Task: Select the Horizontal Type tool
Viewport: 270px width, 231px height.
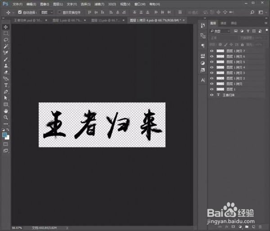Action: pos(6,85)
